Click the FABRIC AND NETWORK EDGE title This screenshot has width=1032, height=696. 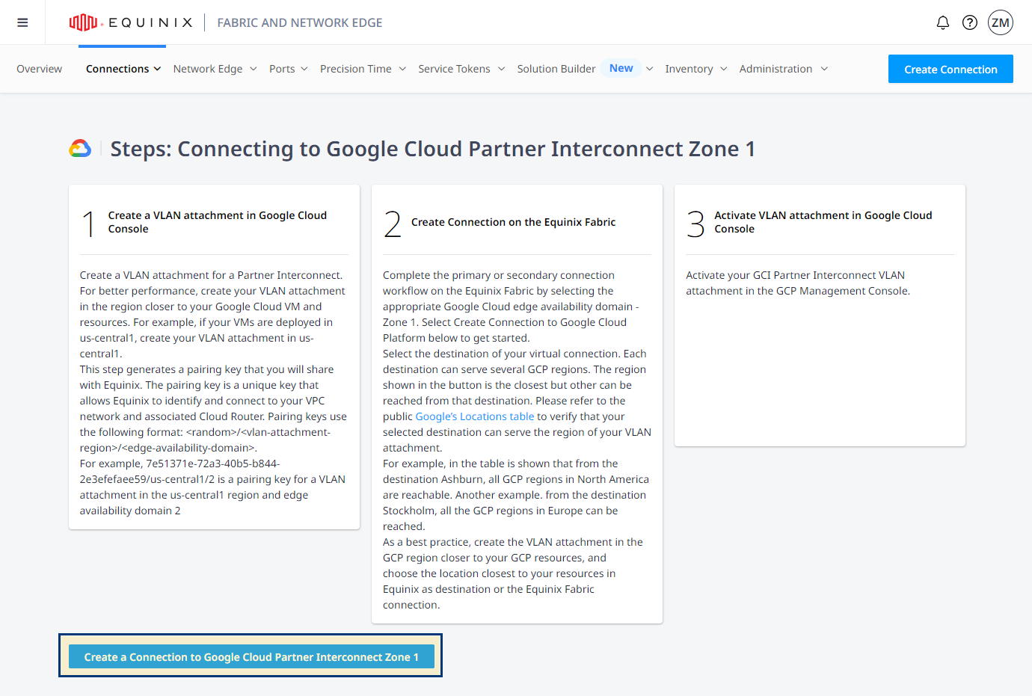coord(299,22)
